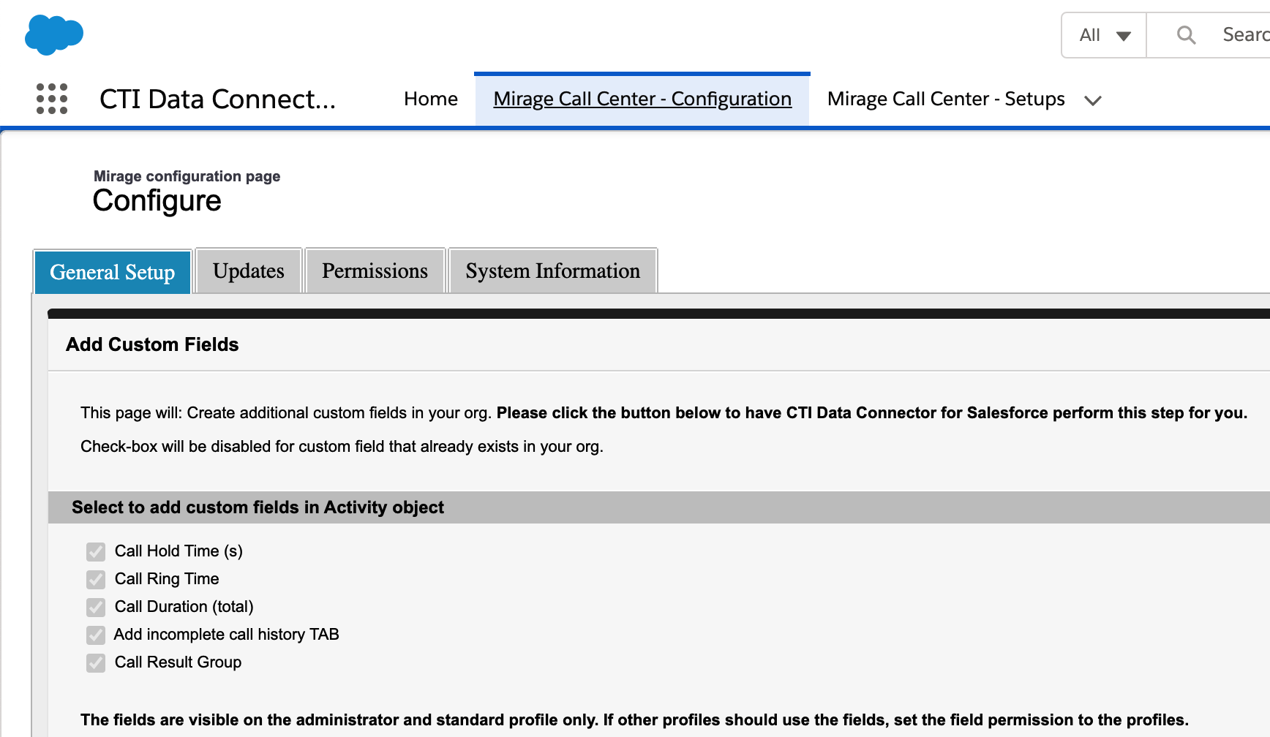Open Mirage Call Center - Setups tab
The width and height of the screenshot is (1270, 737).
946,99
